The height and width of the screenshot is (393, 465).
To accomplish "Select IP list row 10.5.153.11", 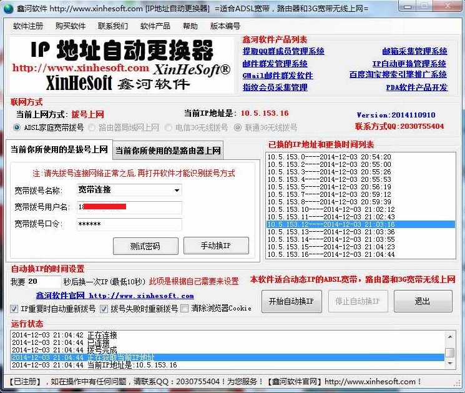I will [x=360, y=217].
